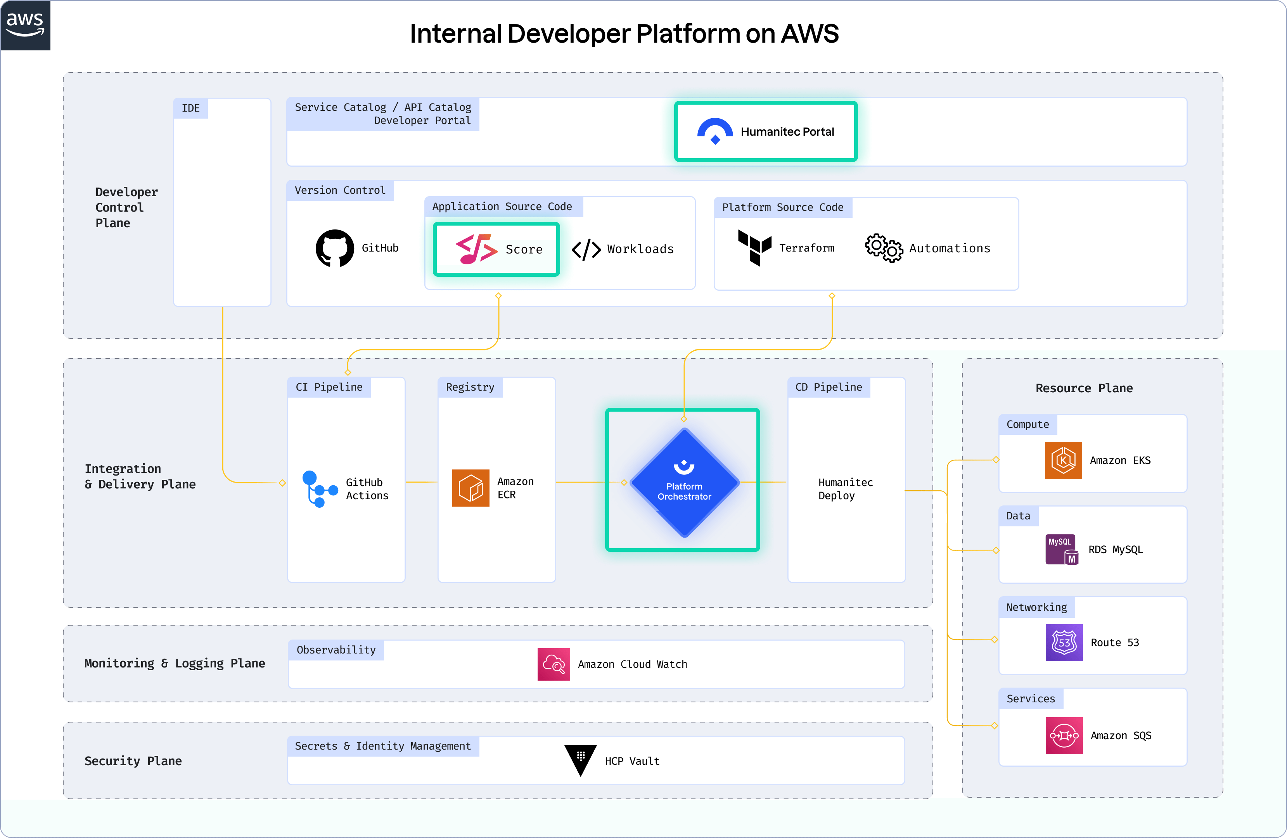
Task: Click the Resource Plane heading
Action: (1084, 388)
